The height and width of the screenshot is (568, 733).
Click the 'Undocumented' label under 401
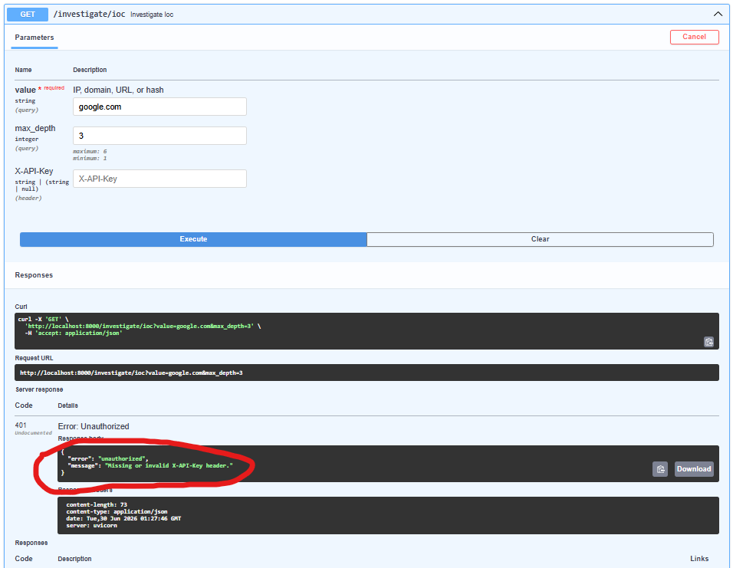pyautogui.click(x=33, y=433)
